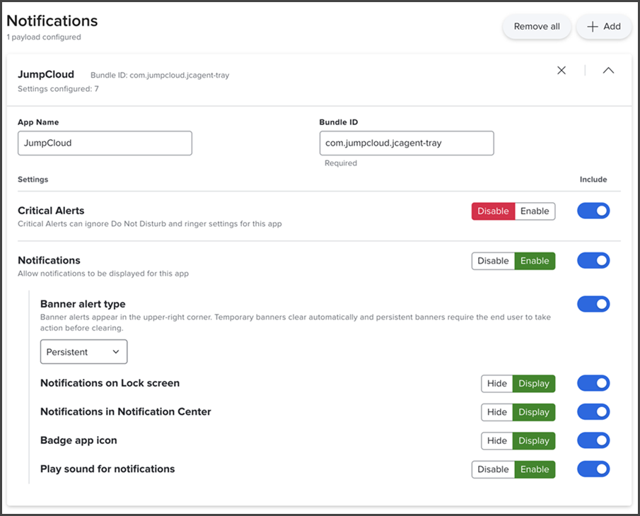Set Critical Alerts to Disable
Image resolution: width=640 pixels, height=516 pixels.
[x=493, y=211]
